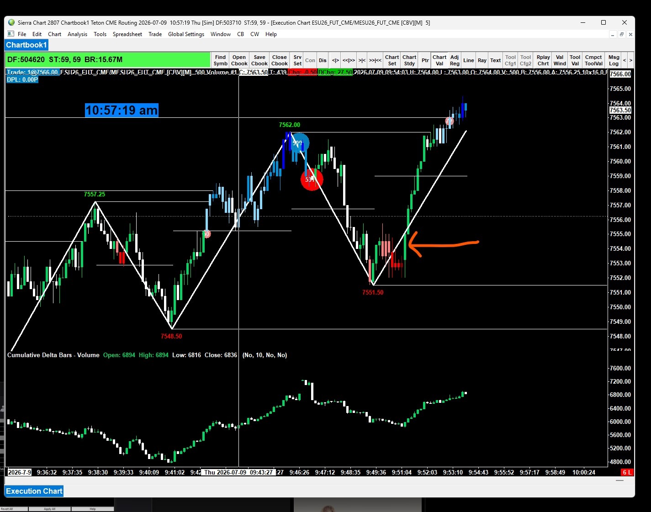The width and height of the screenshot is (651, 512).
Task: Click the 7557.25 swing high label
Action: (95, 194)
